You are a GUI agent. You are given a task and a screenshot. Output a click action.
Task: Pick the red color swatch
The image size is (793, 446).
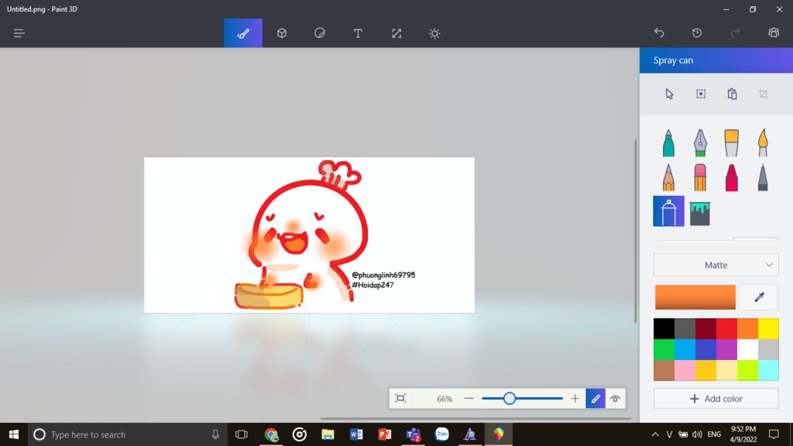click(x=726, y=328)
